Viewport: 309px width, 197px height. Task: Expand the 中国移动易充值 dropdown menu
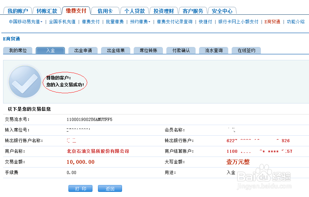coord(26,22)
